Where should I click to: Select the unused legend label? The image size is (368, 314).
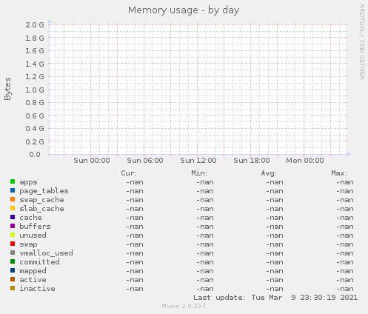[x=33, y=235]
